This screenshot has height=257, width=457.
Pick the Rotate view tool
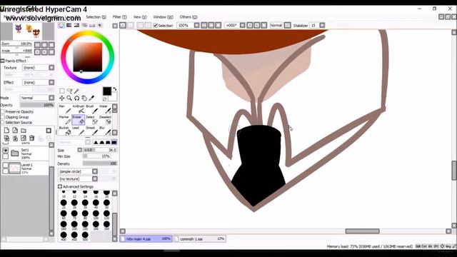point(76,99)
